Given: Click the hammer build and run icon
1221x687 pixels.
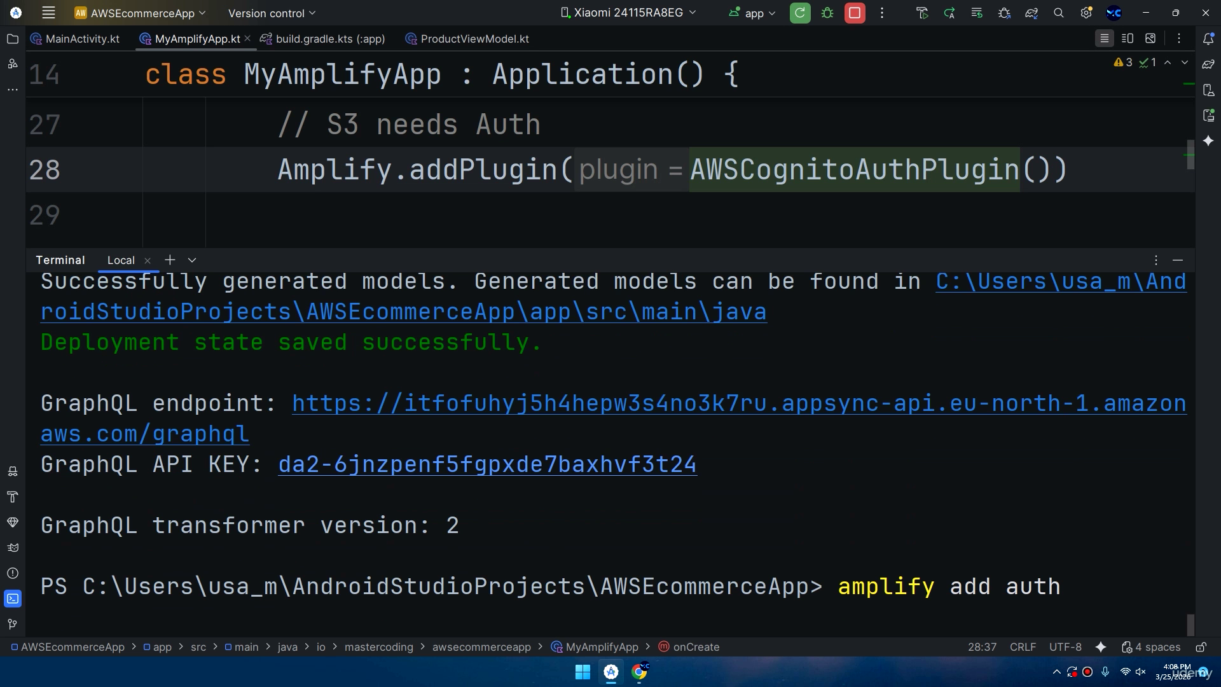Looking at the screenshot, I should point(922,13).
